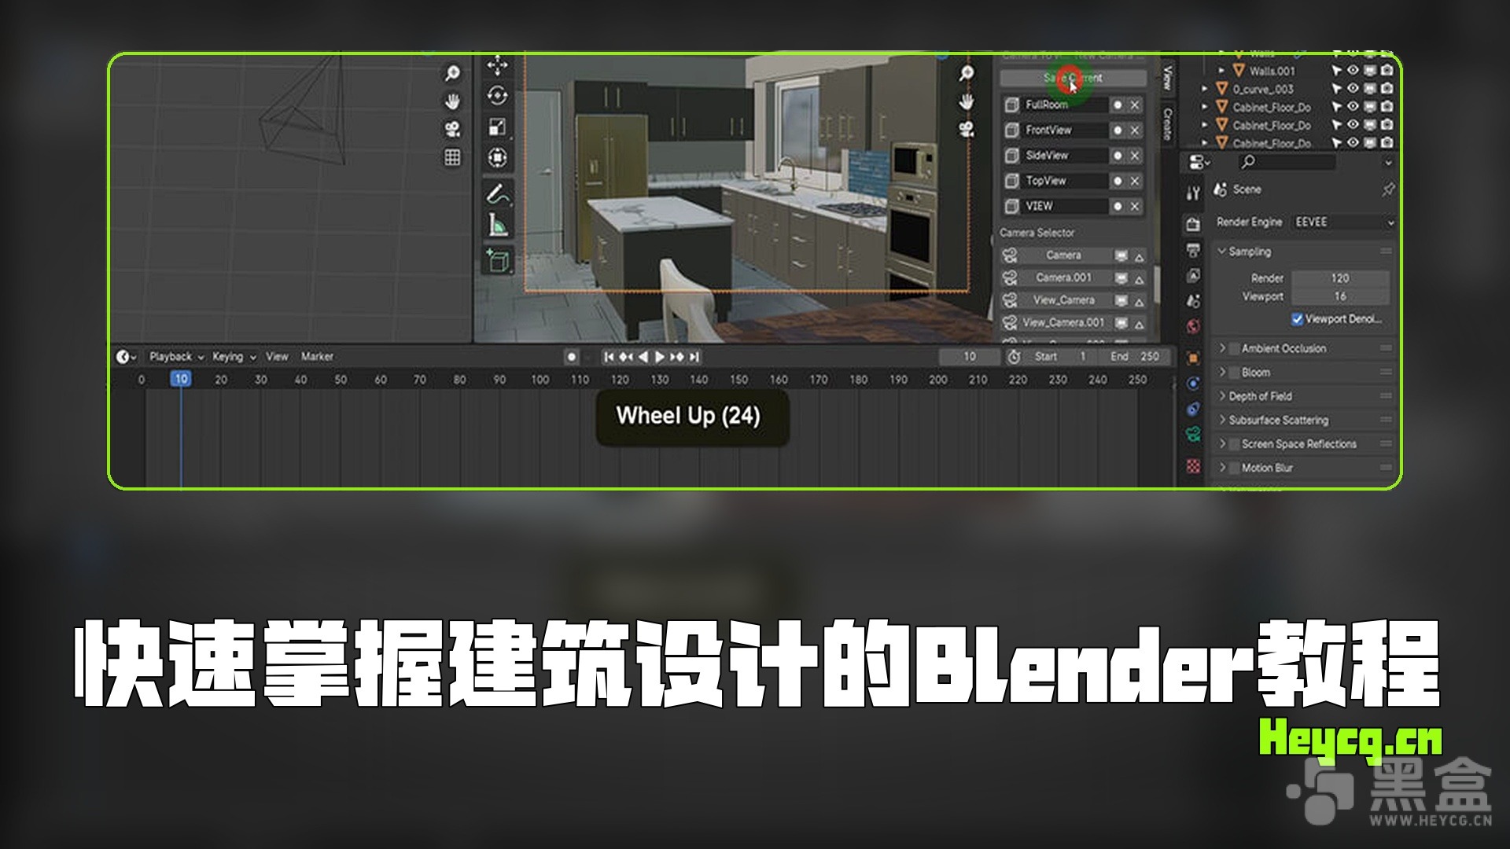The width and height of the screenshot is (1510, 849).
Task: Play the animation forward
Action: click(660, 357)
